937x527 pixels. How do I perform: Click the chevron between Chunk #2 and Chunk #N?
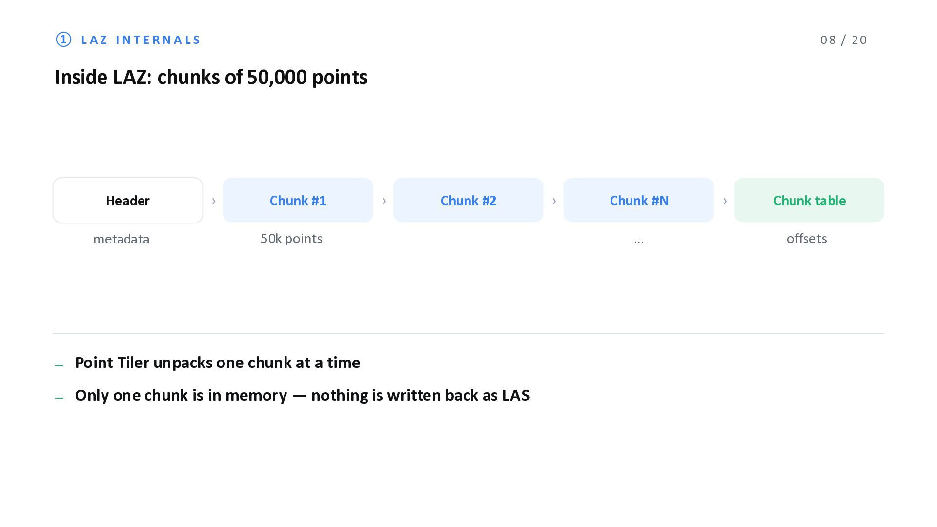(554, 201)
